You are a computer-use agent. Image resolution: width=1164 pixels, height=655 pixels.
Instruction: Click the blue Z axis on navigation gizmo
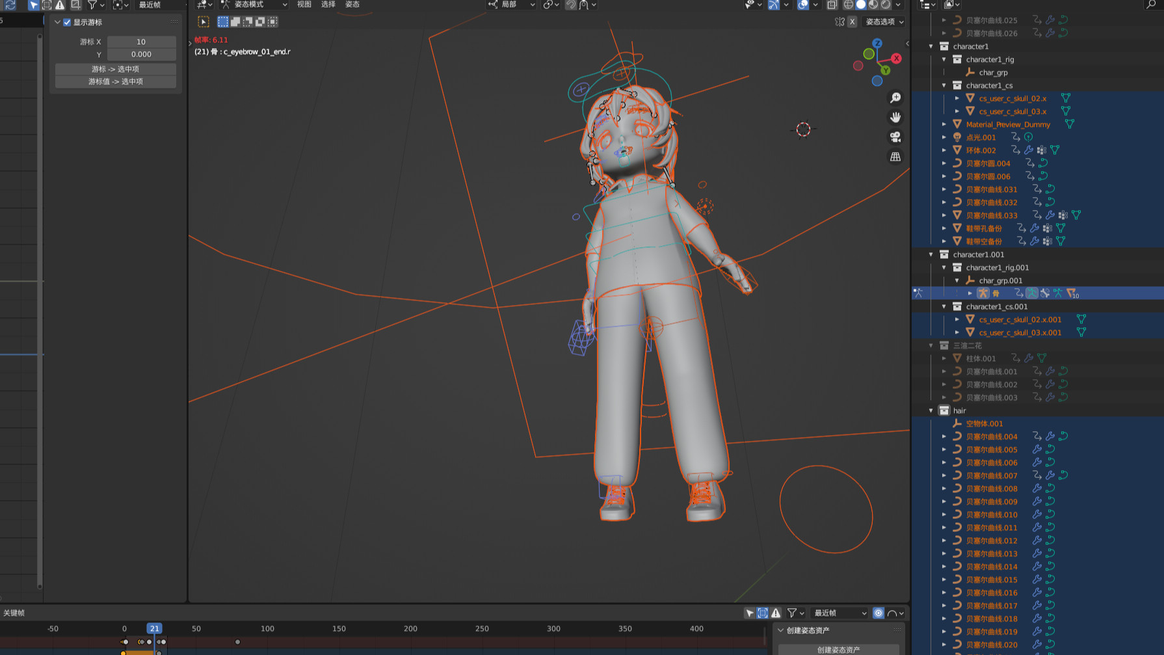click(877, 44)
